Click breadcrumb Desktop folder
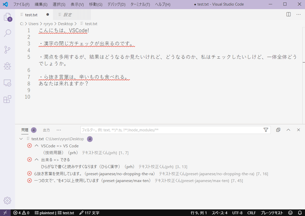Image resolution: width=305 pixels, height=216 pixels. pos(65,24)
